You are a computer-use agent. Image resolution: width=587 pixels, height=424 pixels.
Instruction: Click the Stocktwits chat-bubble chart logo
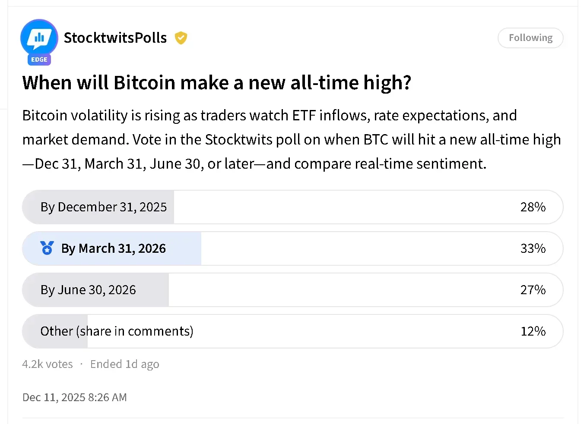(x=39, y=38)
